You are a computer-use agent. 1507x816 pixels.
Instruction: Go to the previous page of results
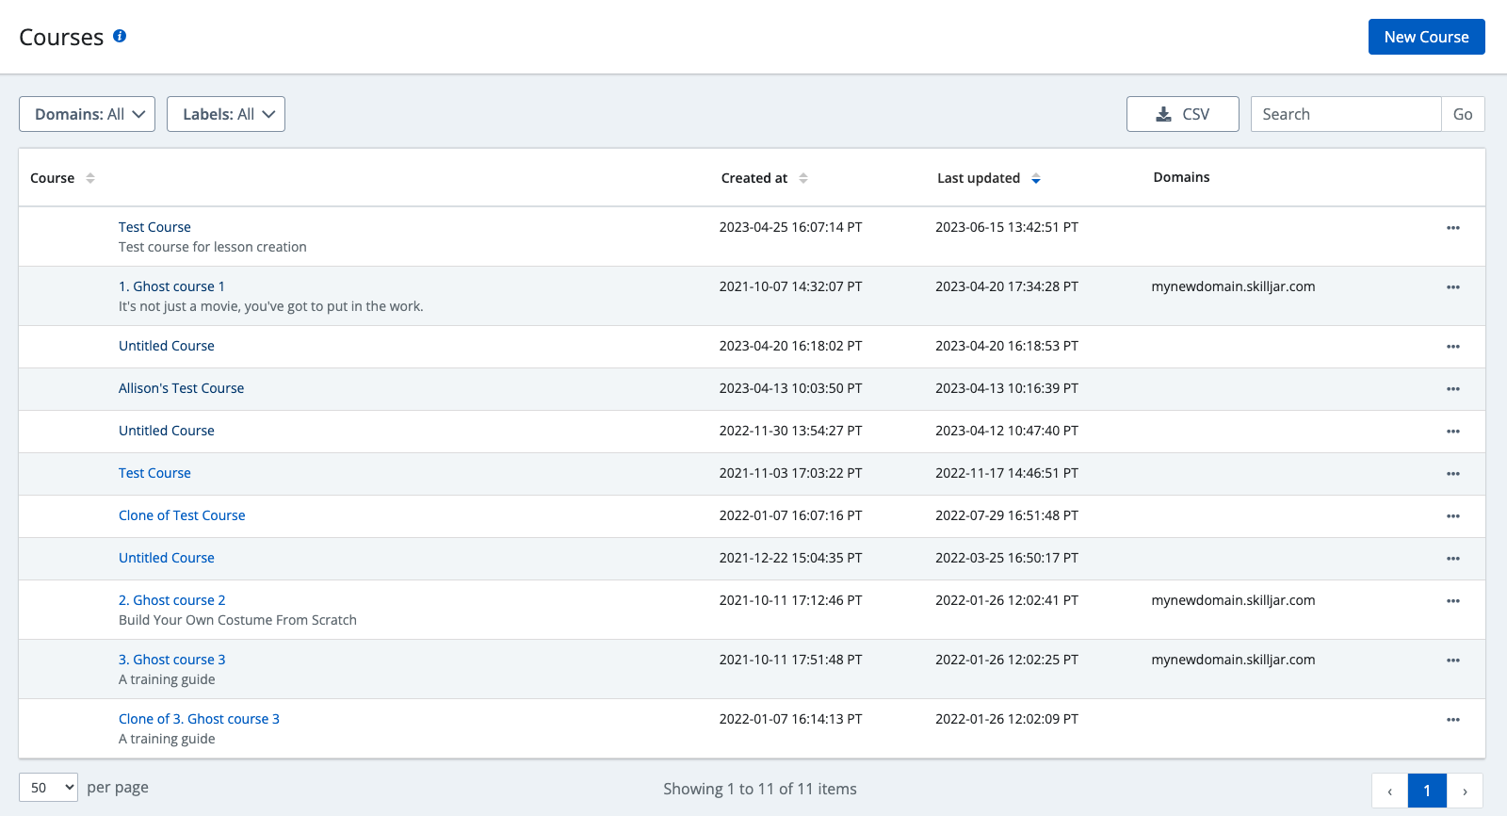[x=1389, y=791]
